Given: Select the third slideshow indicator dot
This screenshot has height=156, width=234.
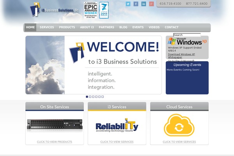Looking at the screenshot, I should 93,97.
